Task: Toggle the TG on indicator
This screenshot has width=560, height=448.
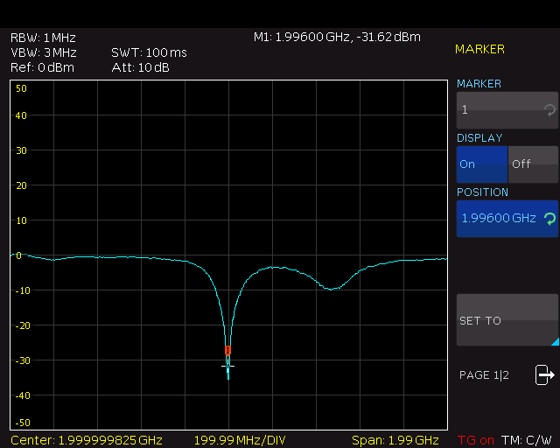Action: 477,439
